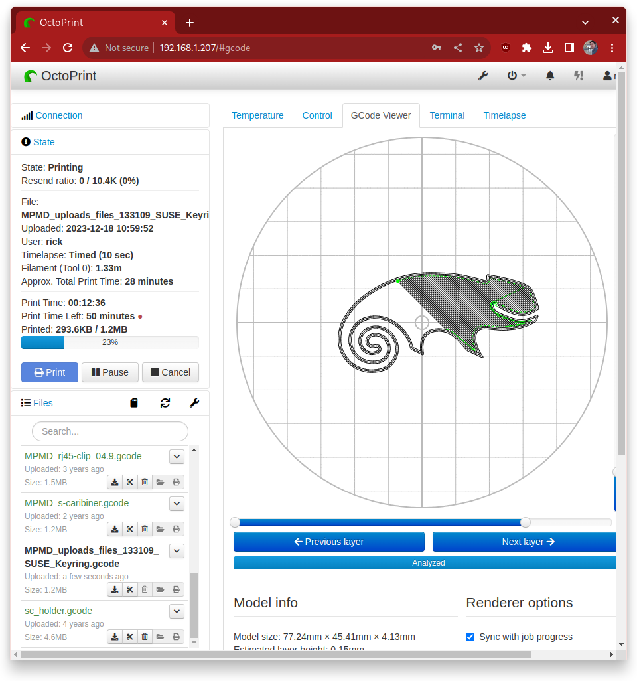Download the MPMD_rj45-clip_04.9.gcode file
Screen dimensions: 637x681
115,482
